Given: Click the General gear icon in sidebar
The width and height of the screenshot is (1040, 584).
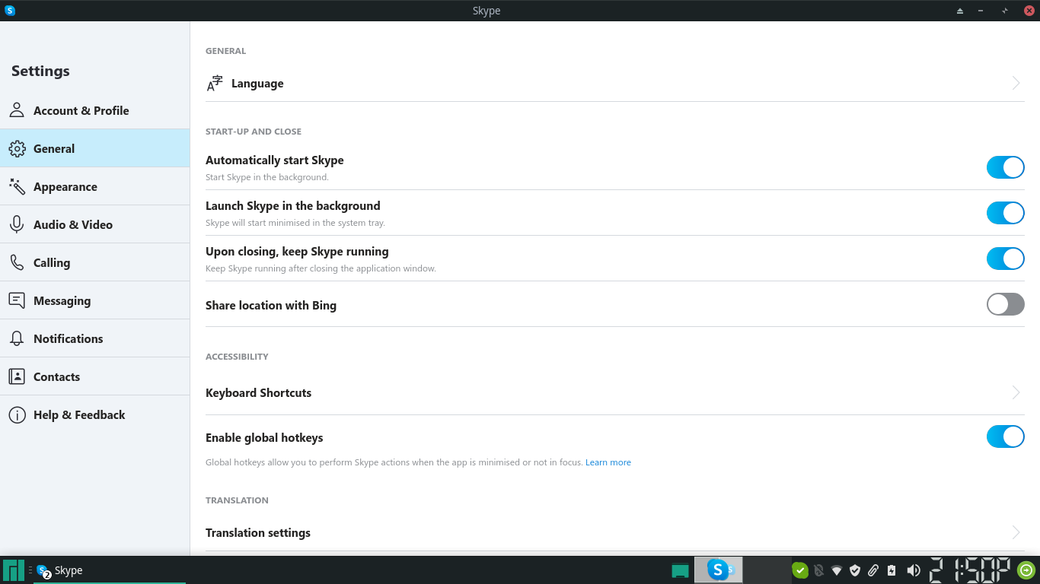Looking at the screenshot, I should coord(17,148).
